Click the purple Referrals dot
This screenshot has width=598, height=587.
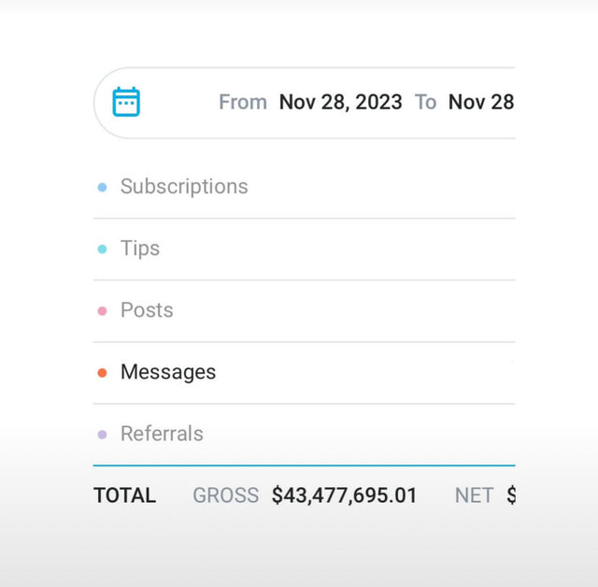coord(102,435)
